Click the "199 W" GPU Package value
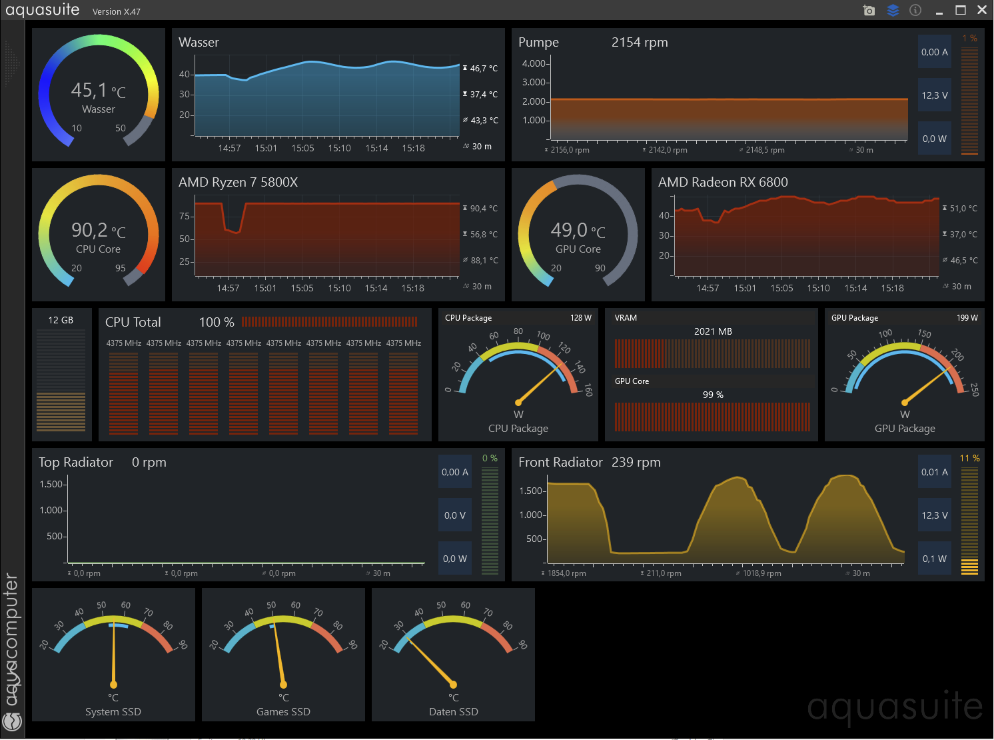Viewport: 994px width, 740px height. coord(967,318)
